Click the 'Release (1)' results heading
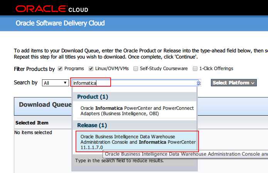This screenshot has height=173, width=268. (92, 125)
